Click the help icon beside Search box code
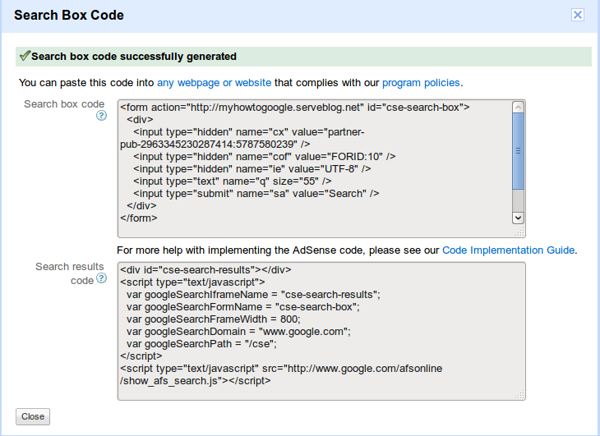 pyautogui.click(x=101, y=116)
